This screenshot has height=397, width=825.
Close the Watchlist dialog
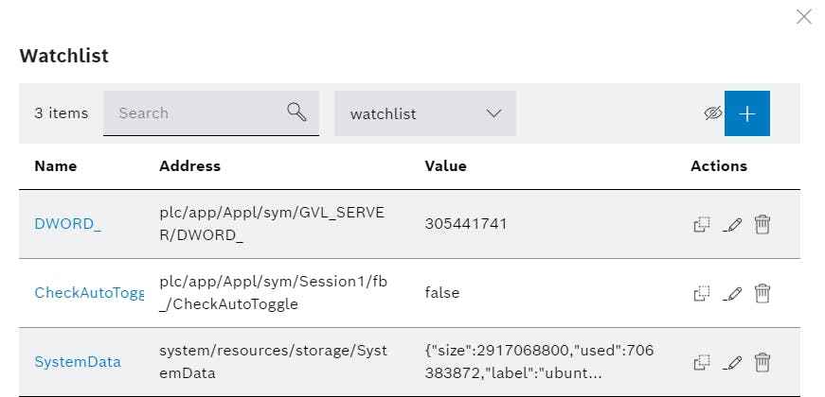[x=804, y=17]
